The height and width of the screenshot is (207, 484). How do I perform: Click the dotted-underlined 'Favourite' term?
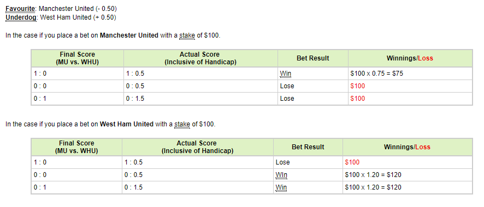[x=20, y=9]
